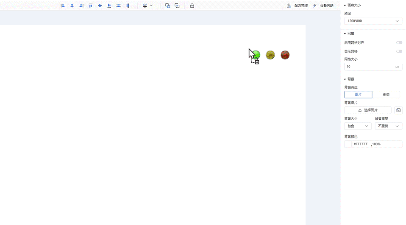
Task: Click the group elements icon
Action: pyautogui.click(x=168, y=6)
